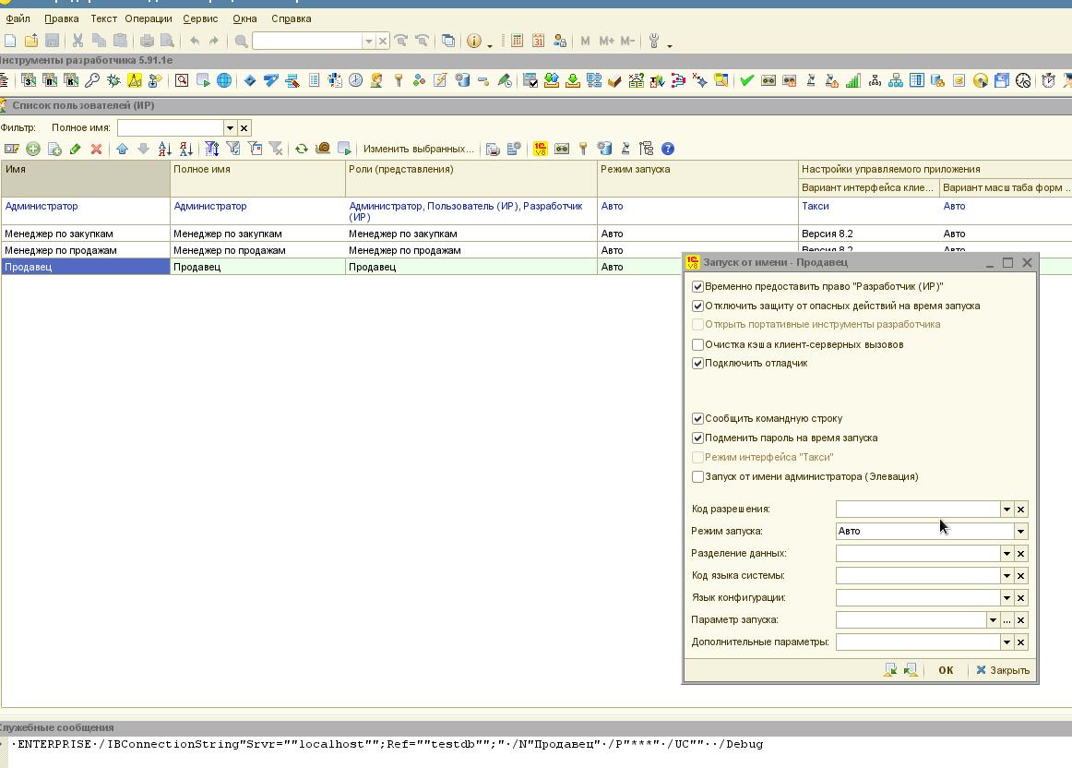Enable 'Очистка кэша клиент-серверных вызовов' checkbox
Viewport: 1072px width, 768px height.
(x=697, y=345)
